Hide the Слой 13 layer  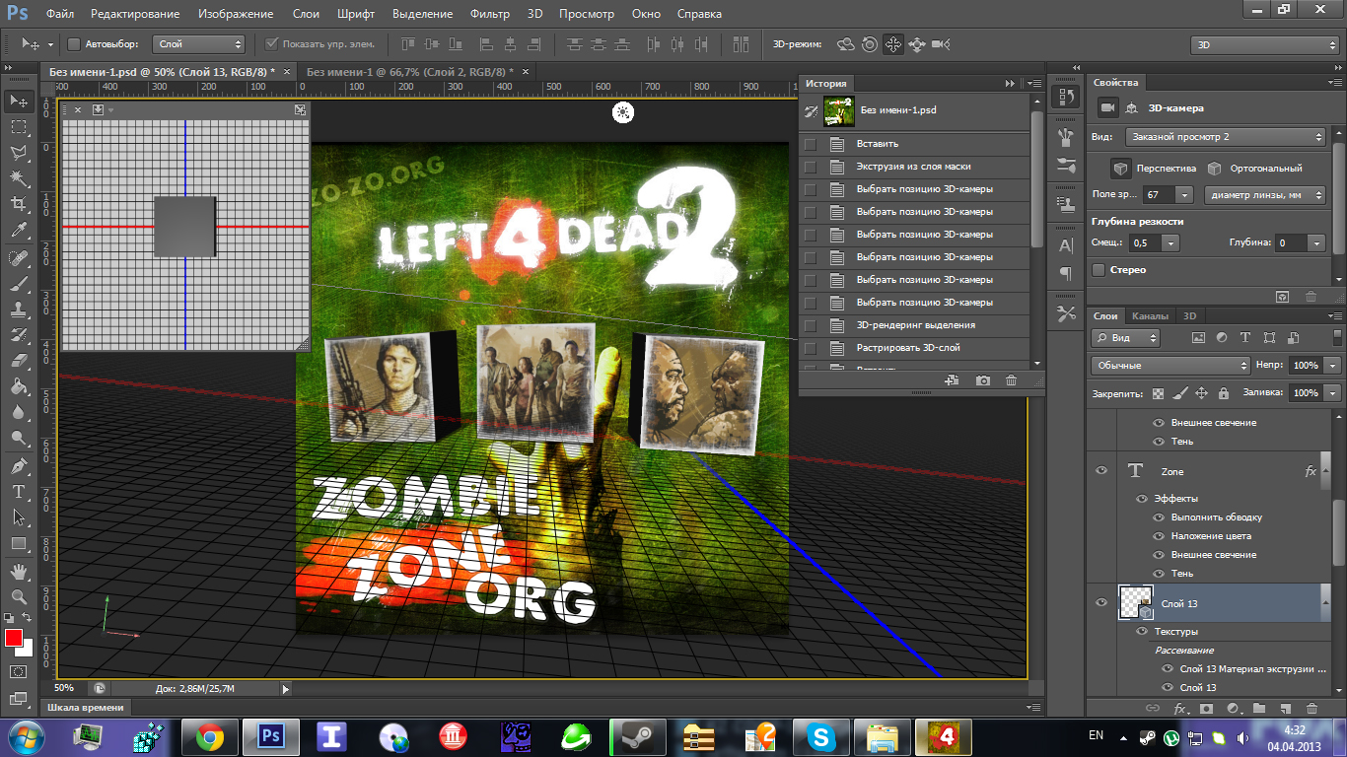(x=1101, y=603)
